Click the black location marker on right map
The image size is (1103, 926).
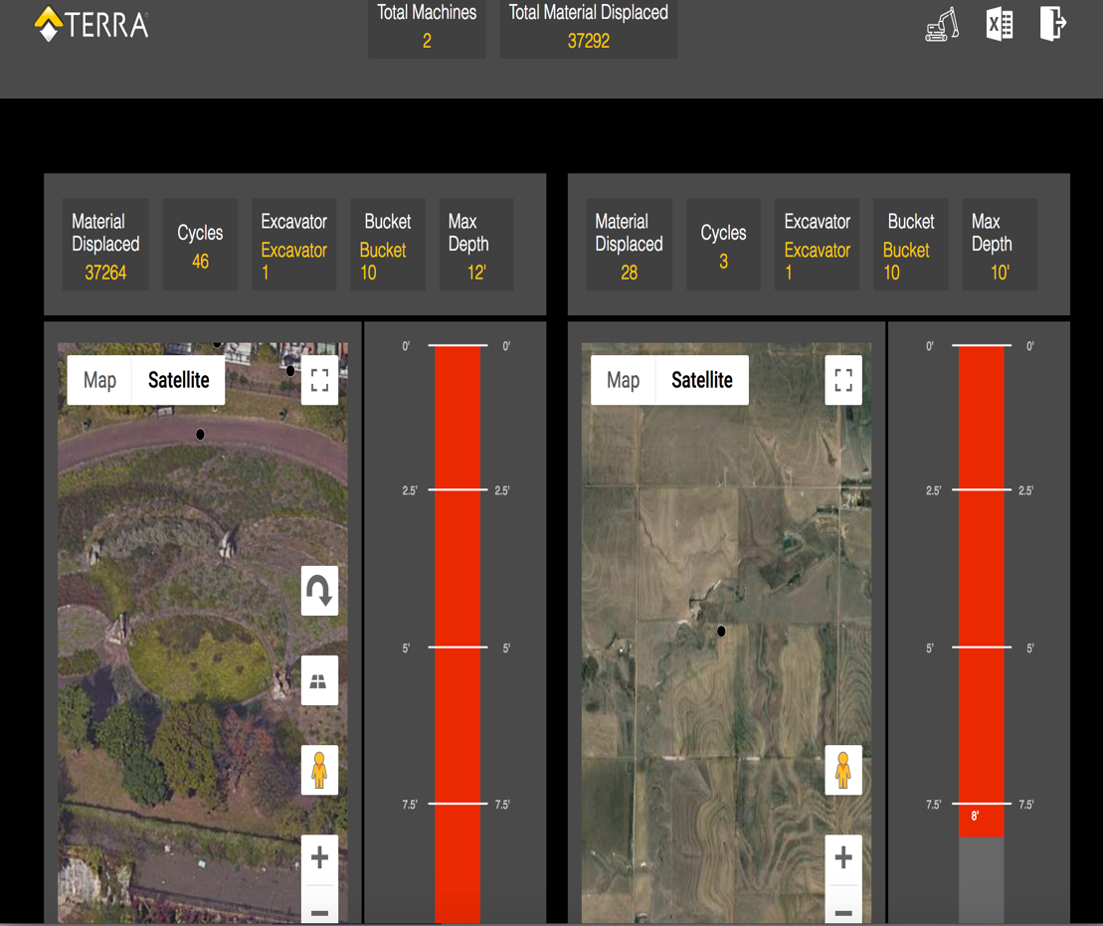pyautogui.click(x=721, y=631)
